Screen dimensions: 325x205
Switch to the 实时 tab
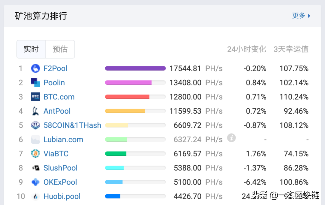point(31,49)
